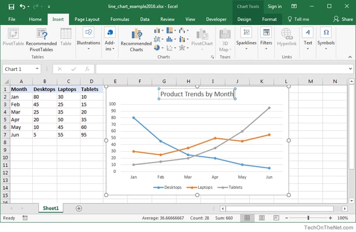Viewport: 356px width, 232px height.
Task: Select Normal view button in status bar
Action: point(248,218)
